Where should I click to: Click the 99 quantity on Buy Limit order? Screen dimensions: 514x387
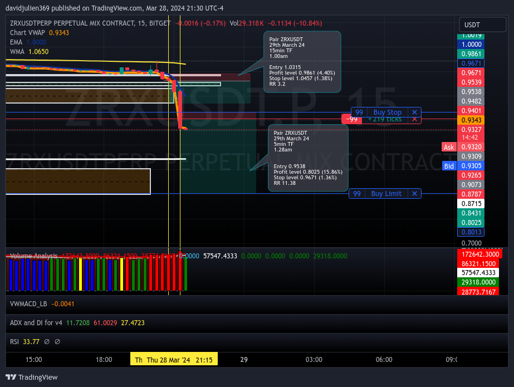click(x=357, y=194)
